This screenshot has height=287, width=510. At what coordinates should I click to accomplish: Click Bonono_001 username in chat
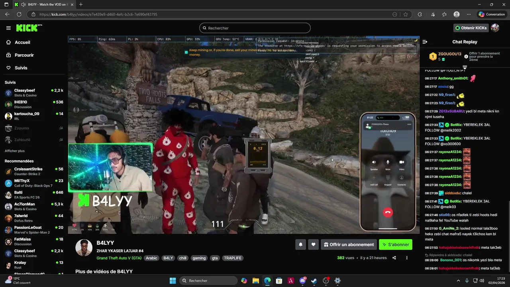[x=450, y=260]
